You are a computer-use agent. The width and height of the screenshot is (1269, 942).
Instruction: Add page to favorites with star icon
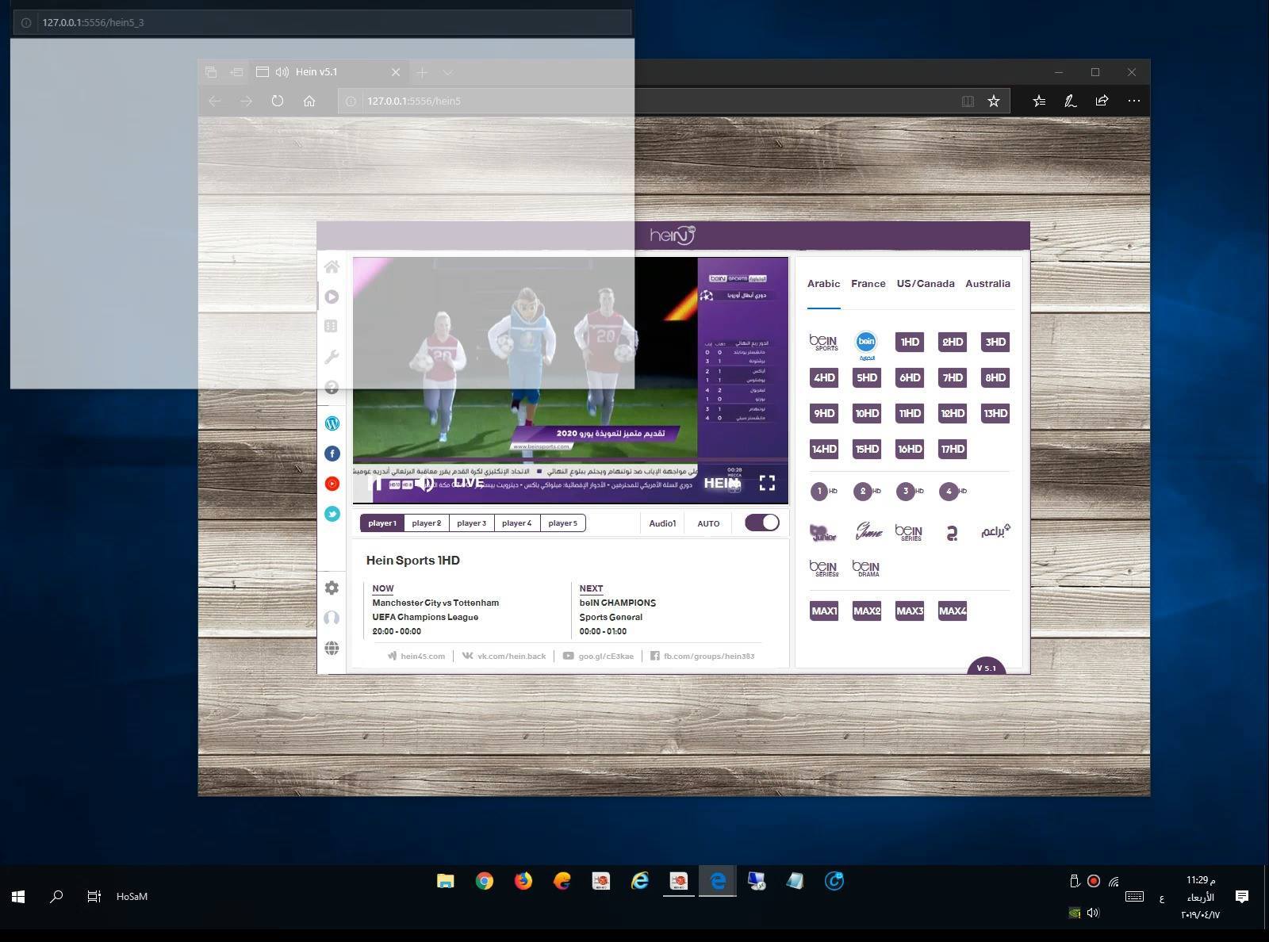[993, 101]
